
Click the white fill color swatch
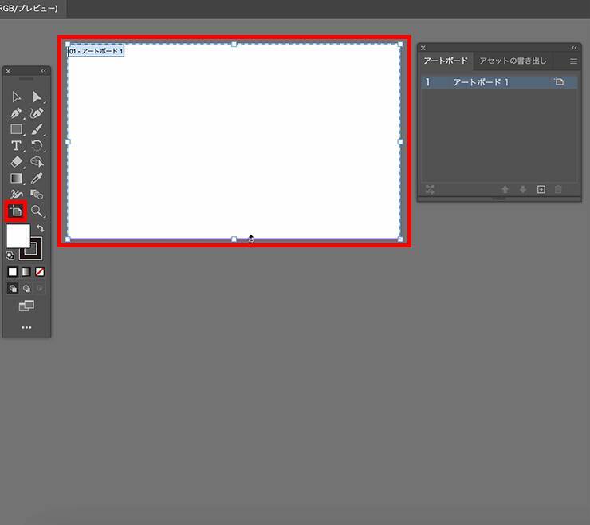click(x=17, y=235)
